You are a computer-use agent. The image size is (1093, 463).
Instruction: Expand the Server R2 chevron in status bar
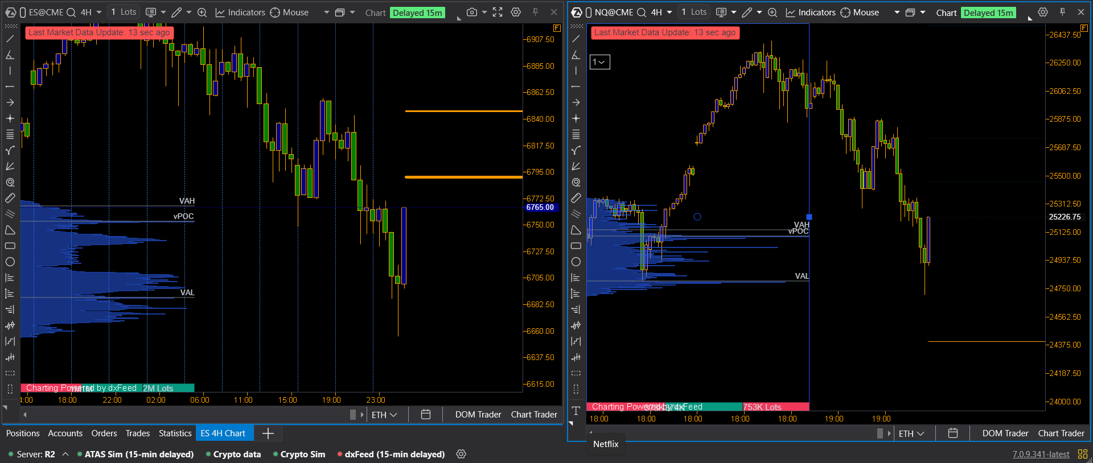[65, 454]
